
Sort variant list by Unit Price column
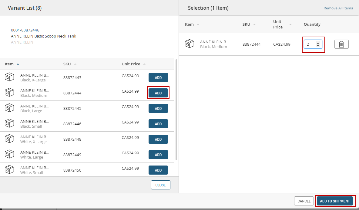pos(131,64)
